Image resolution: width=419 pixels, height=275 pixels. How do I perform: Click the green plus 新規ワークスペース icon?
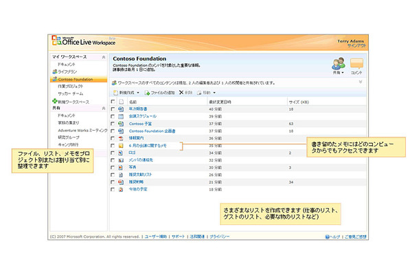pos(55,101)
